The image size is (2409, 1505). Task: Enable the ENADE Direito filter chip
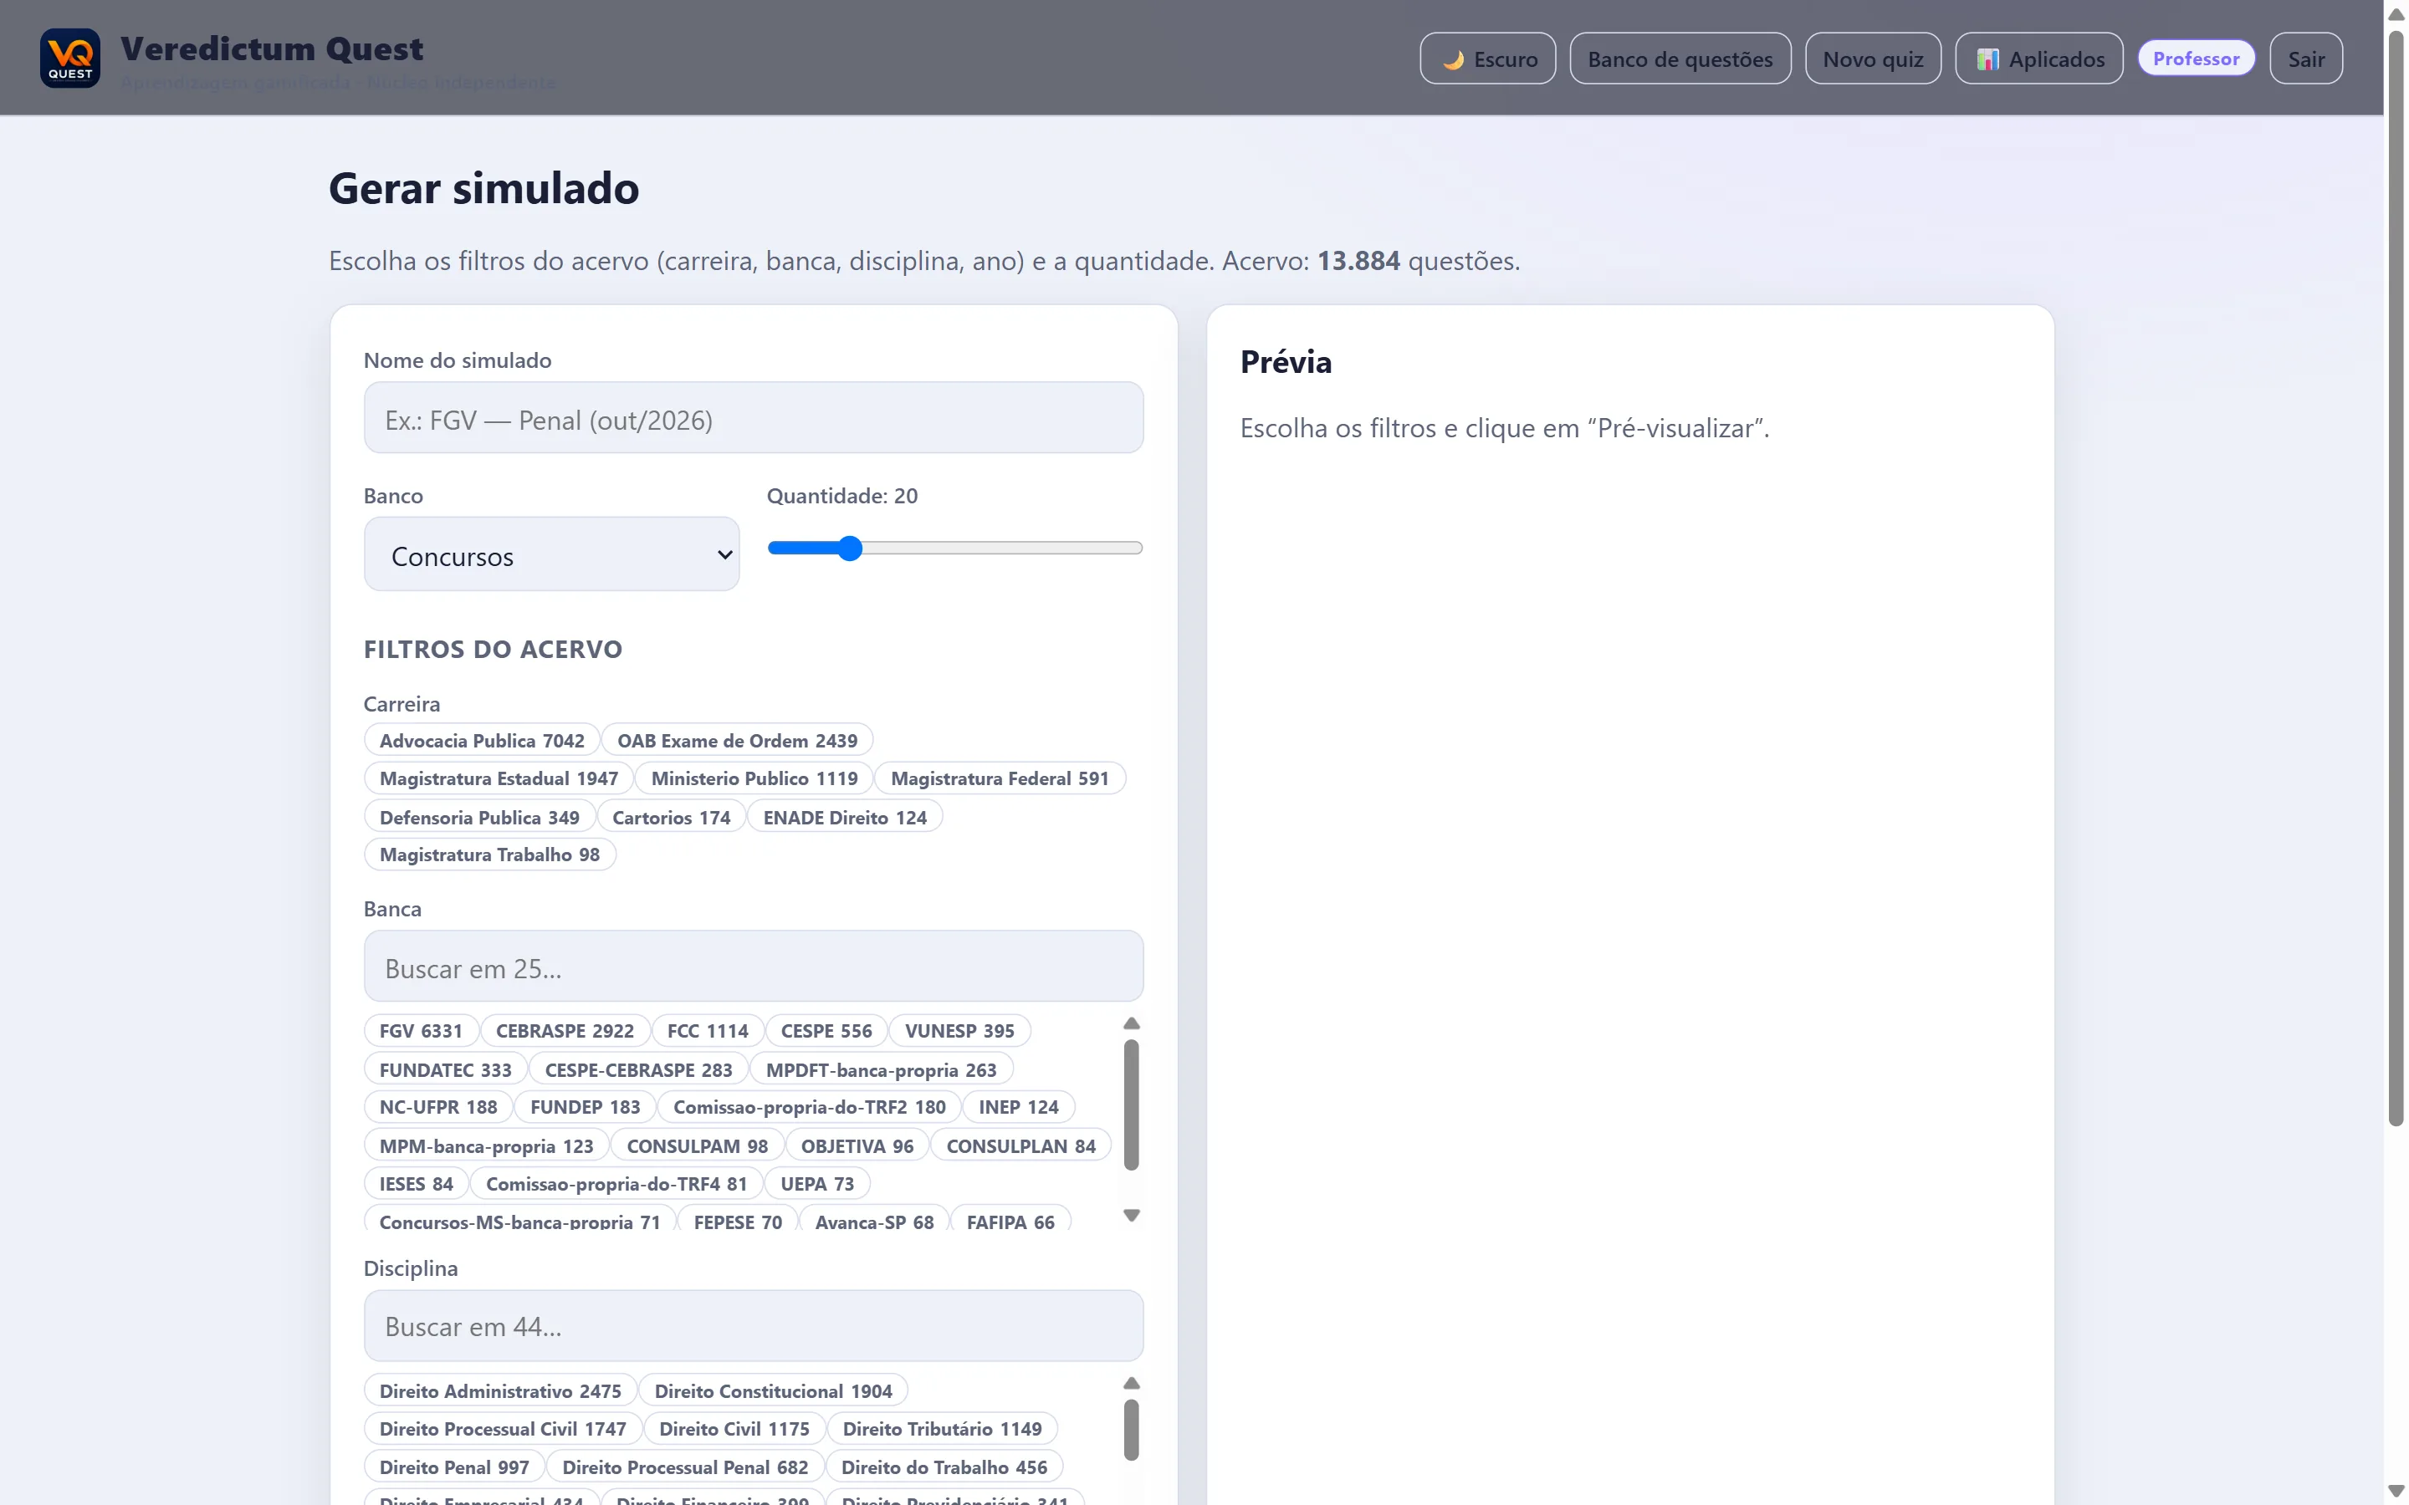click(x=844, y=817)
